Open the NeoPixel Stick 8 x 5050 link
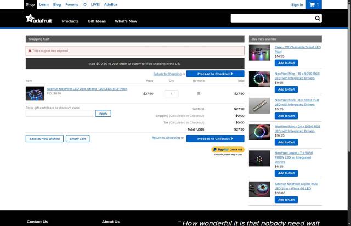 tap(297, 103)
